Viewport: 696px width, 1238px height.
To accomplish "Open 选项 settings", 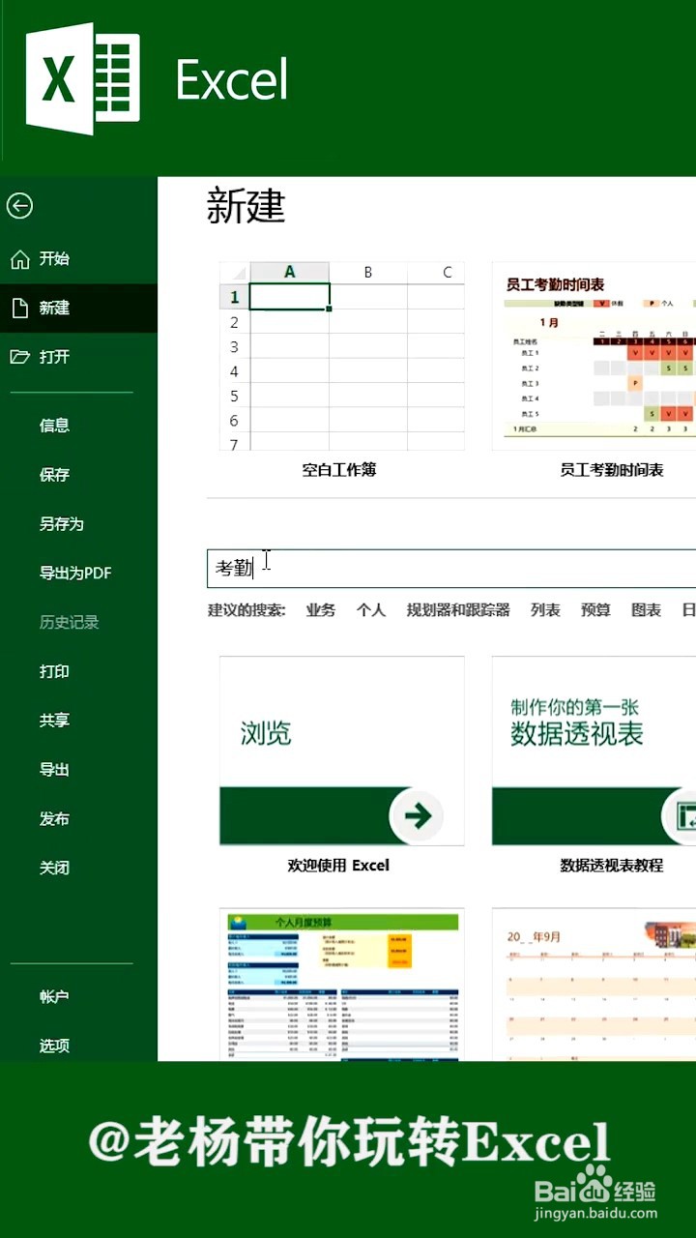I will point(54,1046).
